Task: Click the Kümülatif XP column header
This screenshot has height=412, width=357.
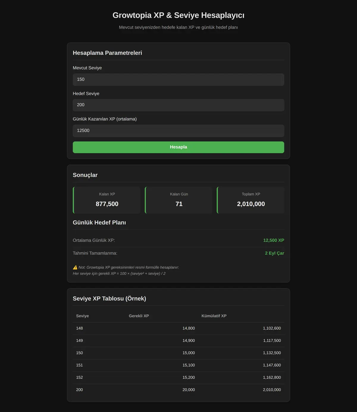Action: click(214, 316)
